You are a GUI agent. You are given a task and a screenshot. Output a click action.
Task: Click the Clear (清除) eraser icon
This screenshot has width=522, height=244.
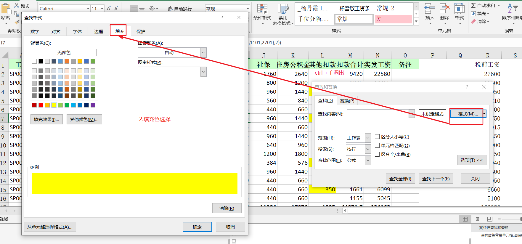(473, 21)
